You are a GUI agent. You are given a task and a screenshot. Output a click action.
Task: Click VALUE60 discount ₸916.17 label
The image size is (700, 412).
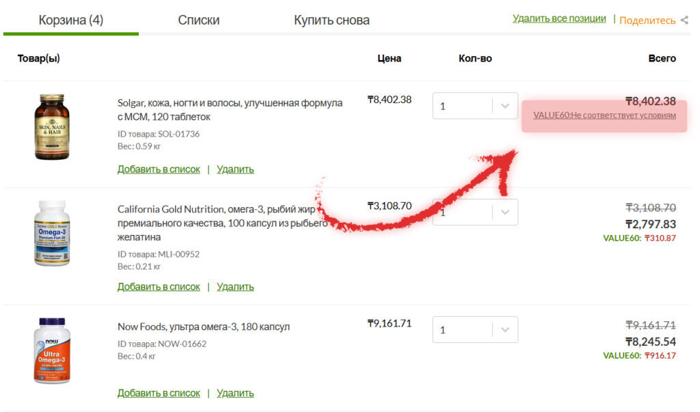coord(639,355)
